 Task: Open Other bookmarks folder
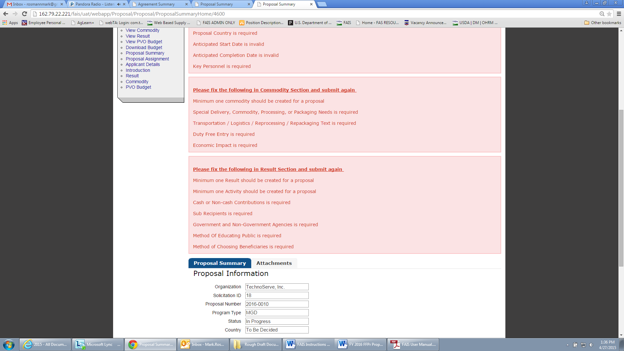point(603,22)
